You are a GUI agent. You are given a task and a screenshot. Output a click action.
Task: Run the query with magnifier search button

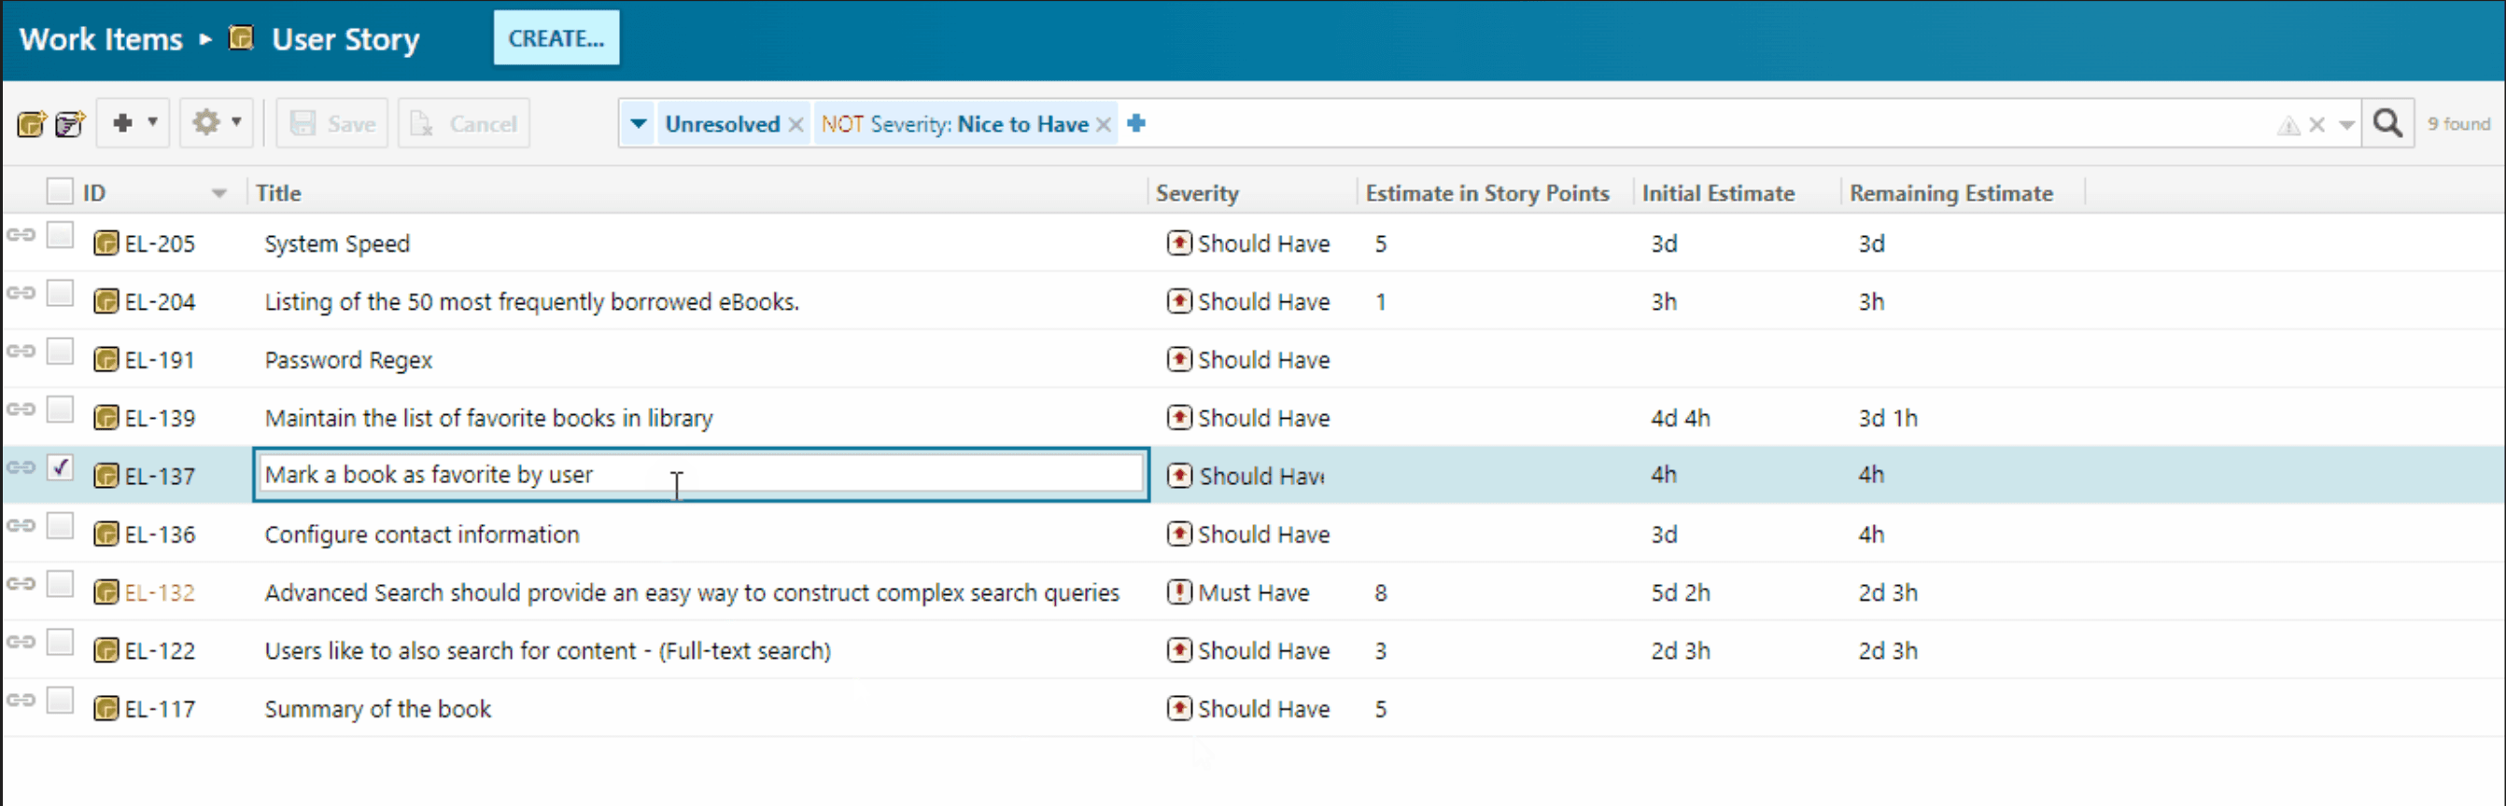tap(2387, 123)
